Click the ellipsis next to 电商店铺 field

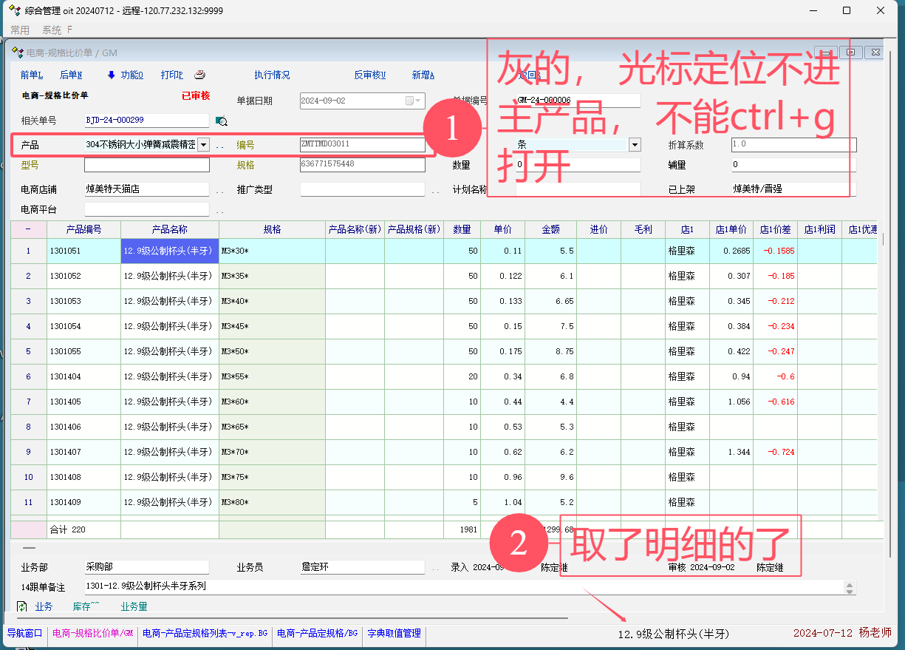(219, 190)
